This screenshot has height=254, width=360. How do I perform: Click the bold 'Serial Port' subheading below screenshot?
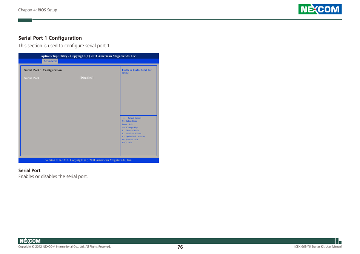29,170
